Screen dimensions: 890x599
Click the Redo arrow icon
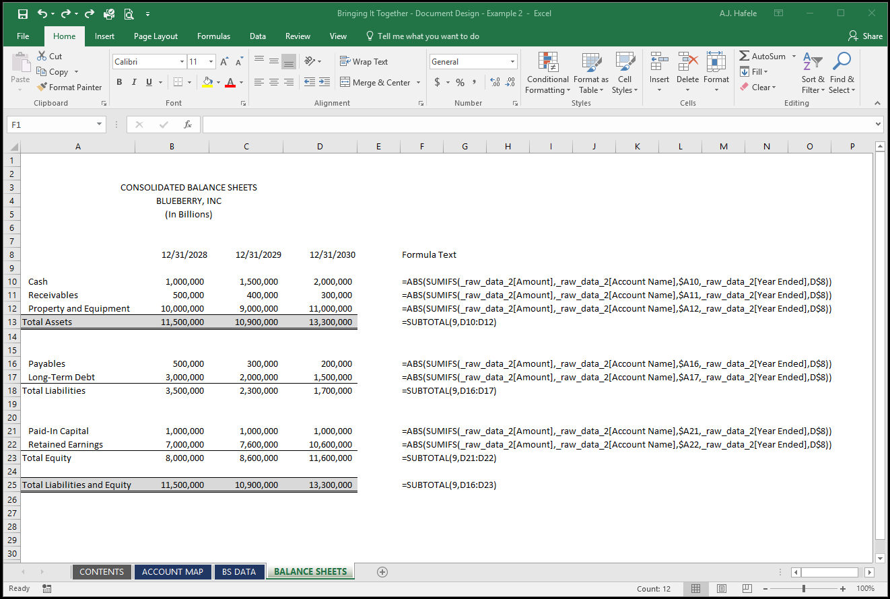(x=65, y=13)
